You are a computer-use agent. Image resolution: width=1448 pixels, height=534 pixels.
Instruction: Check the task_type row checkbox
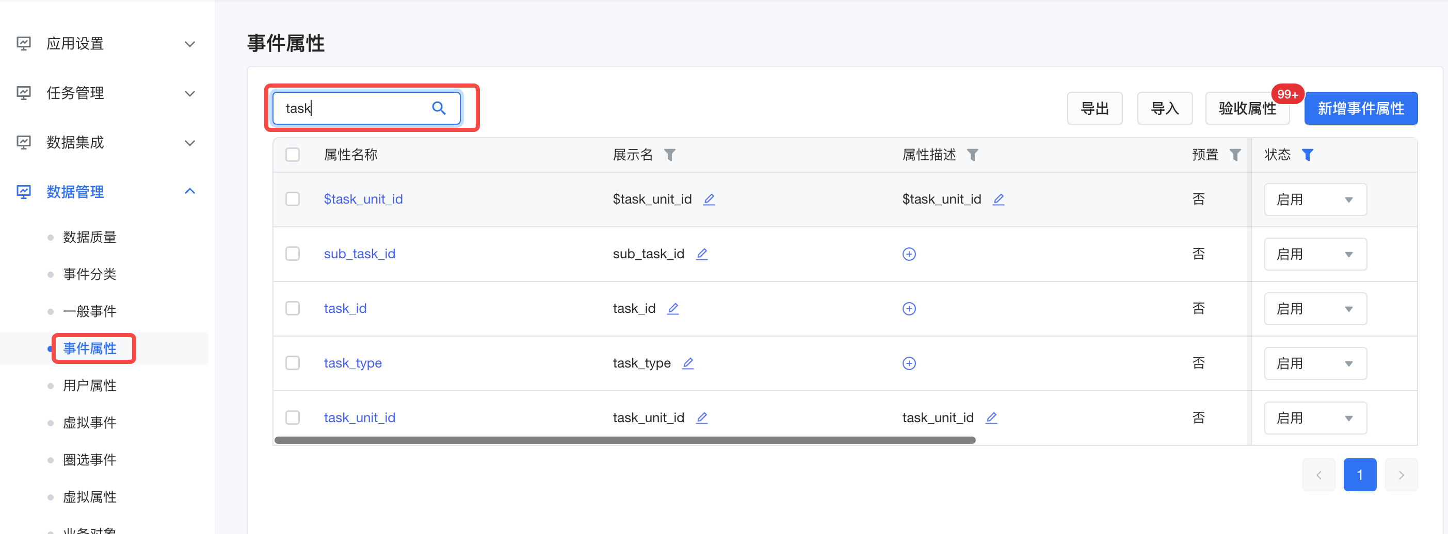tap(292, 363)
